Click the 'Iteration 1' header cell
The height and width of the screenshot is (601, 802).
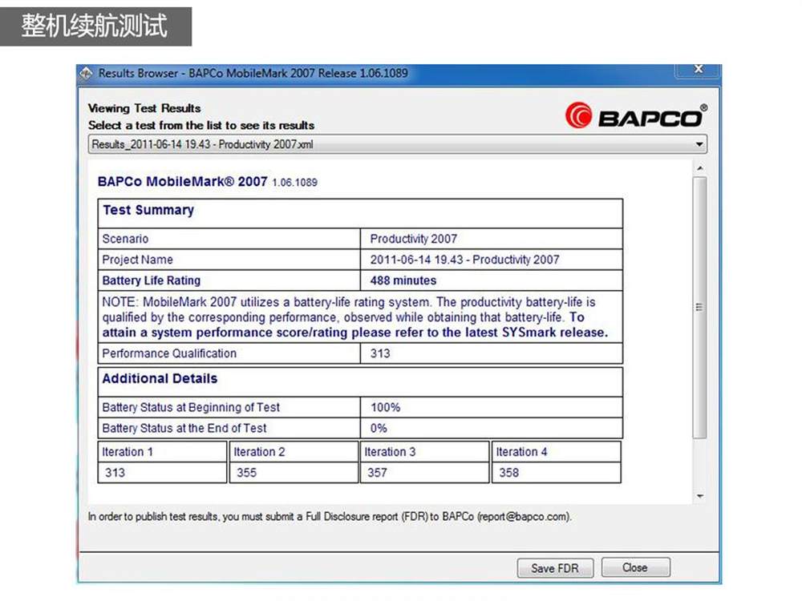[x=162, y=452]
